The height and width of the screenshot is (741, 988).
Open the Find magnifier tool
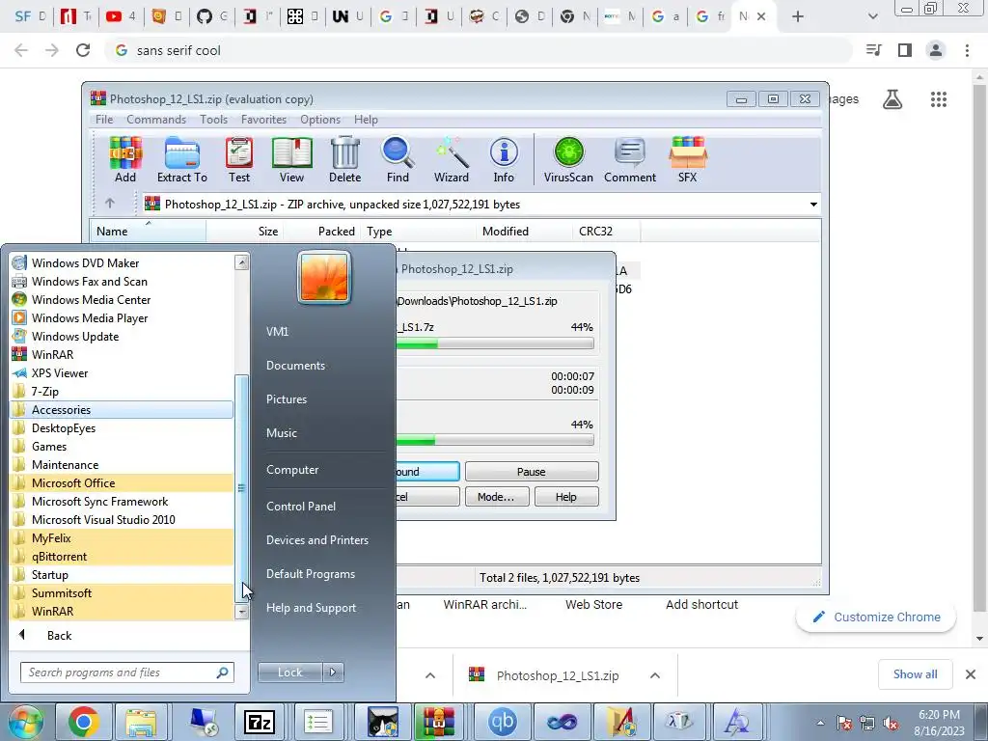(398, 160)
